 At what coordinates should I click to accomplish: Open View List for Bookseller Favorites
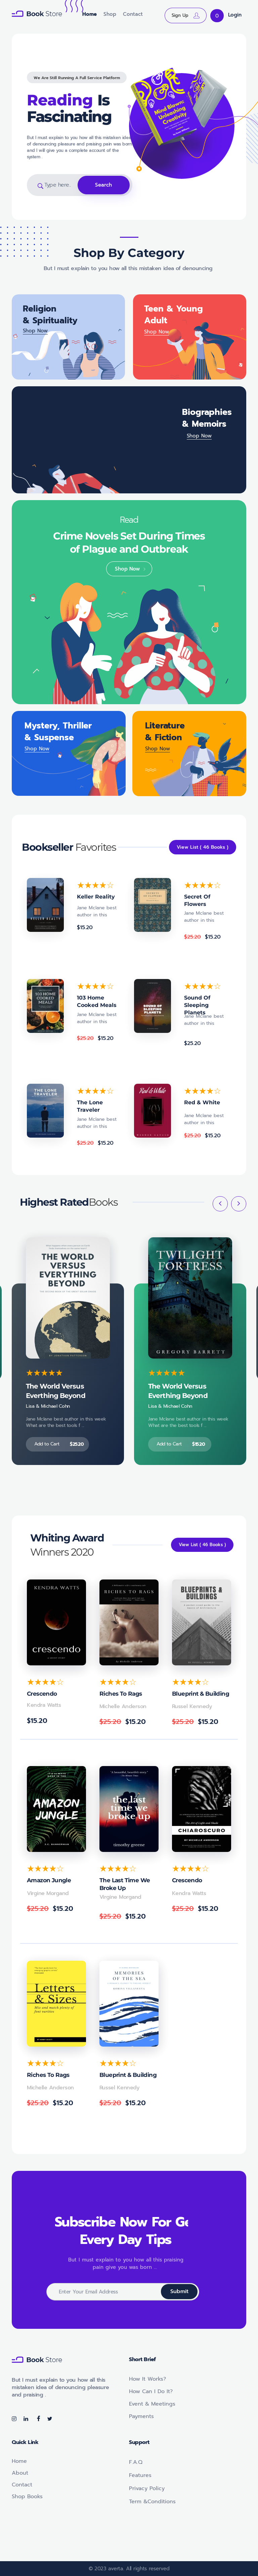coord(202,847)
